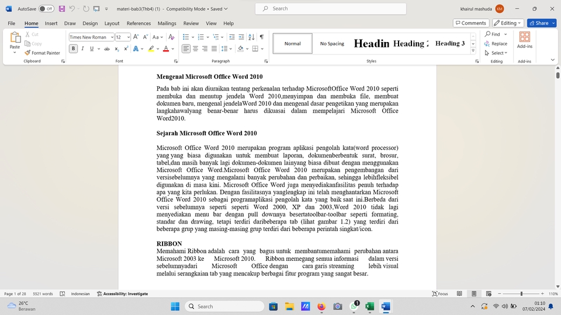561x315 pixels.
Task: Click the zoom slider handle
Action: [x=521, y=293]
